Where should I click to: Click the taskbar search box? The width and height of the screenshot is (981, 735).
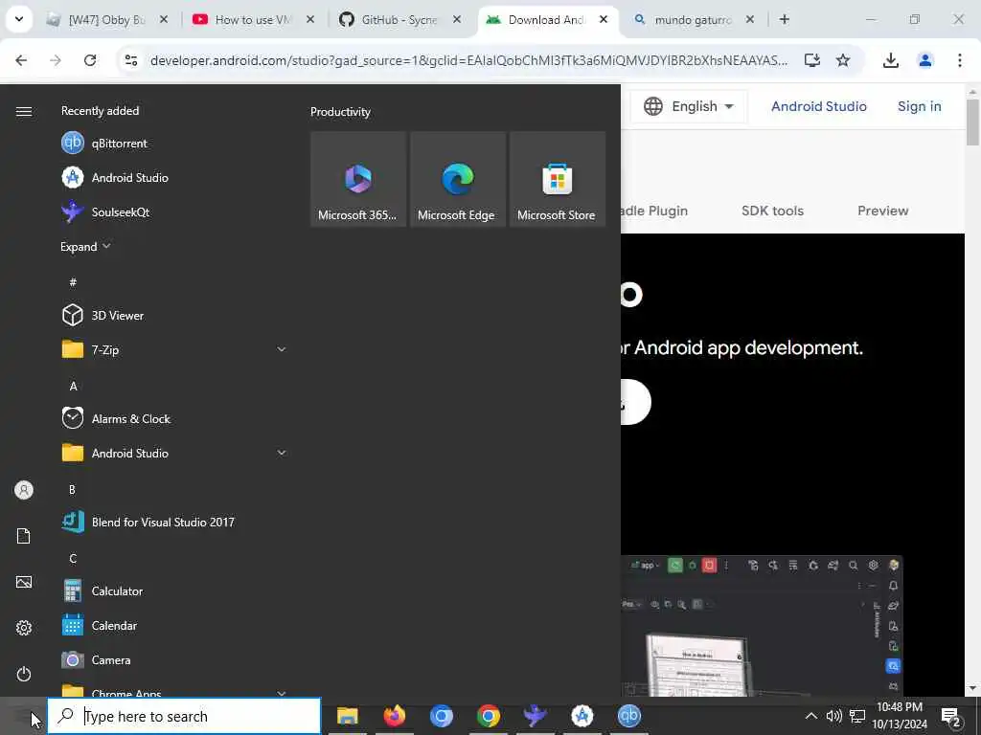pos(185,716)
